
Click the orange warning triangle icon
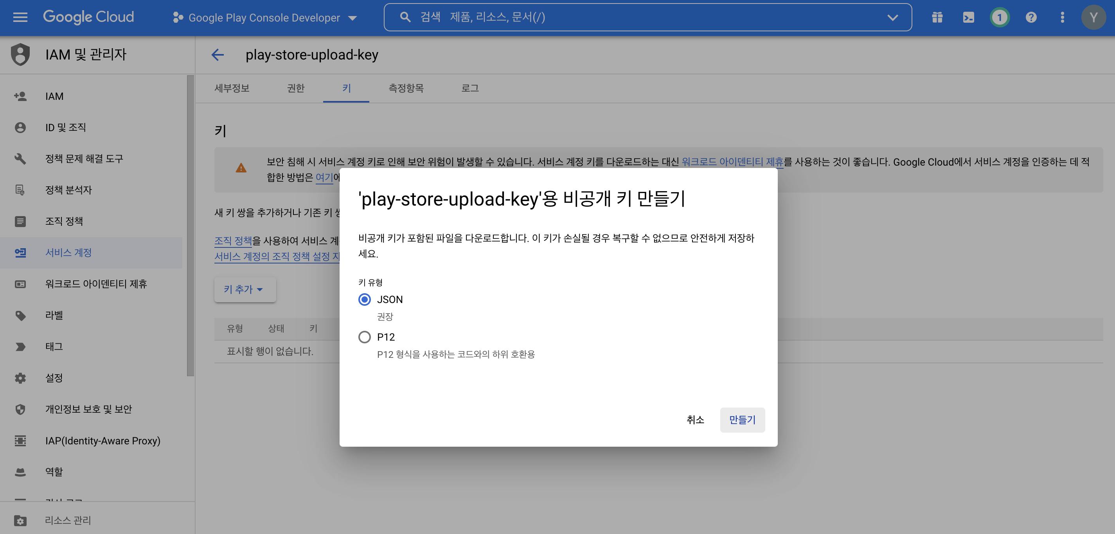coord(241,168)
